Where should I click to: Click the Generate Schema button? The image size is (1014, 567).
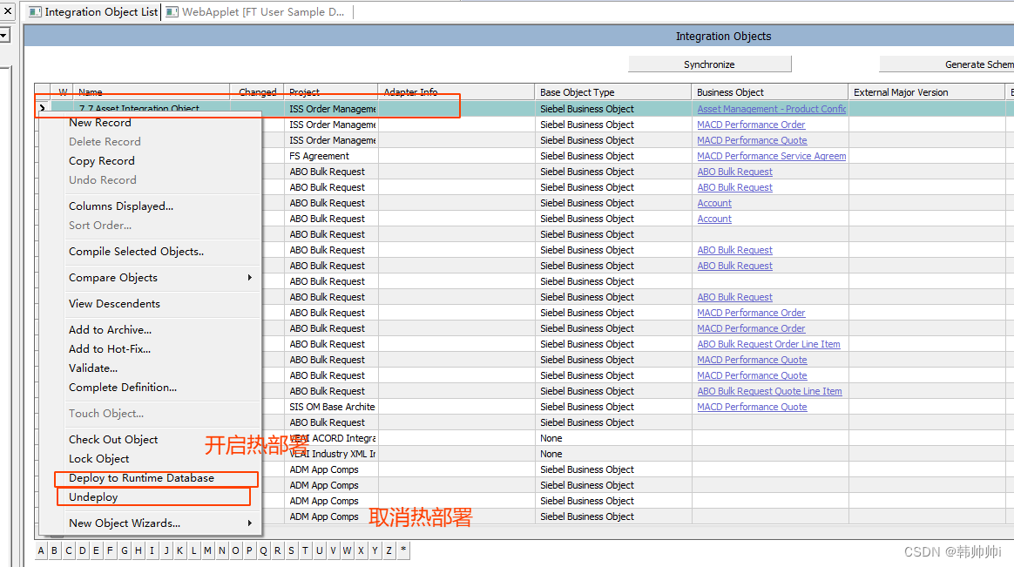(947, 64)
